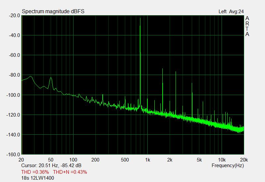Click the THD =0.36% value

pyautogui.click(x=35, y=172)
